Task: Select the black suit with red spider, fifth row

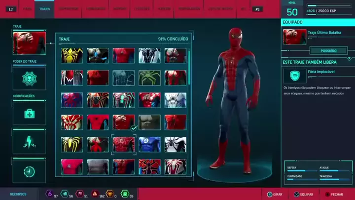Action: 98,144
